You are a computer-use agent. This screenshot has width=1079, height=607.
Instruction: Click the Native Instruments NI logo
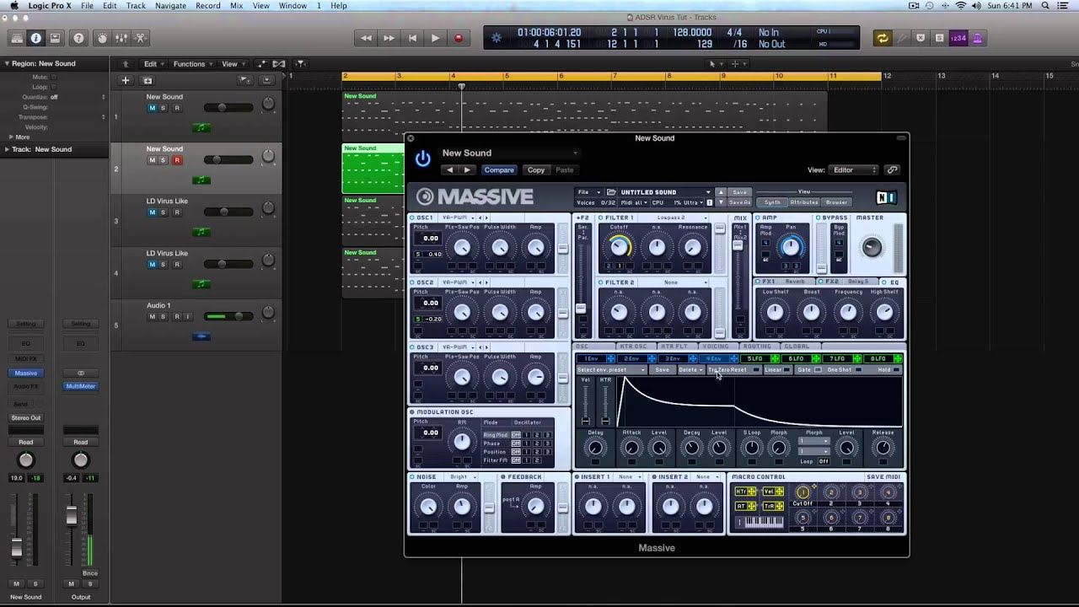click(x=886, y=197)
